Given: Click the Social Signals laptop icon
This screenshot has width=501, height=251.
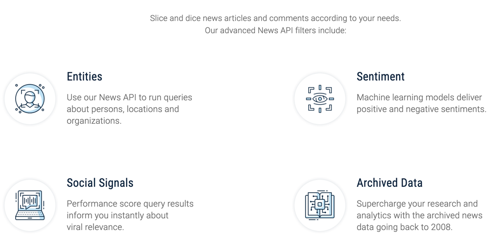Looking at the screenshot, I should (x=30, y=205).
